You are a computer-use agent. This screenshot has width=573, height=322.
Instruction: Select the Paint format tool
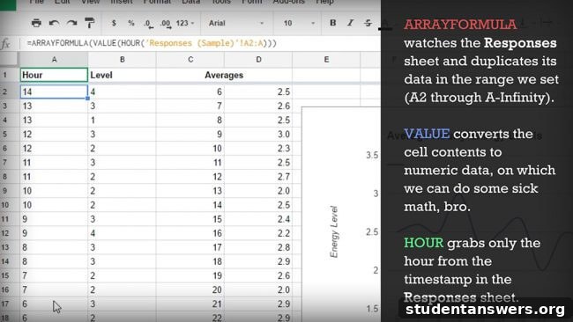(90, 23)
